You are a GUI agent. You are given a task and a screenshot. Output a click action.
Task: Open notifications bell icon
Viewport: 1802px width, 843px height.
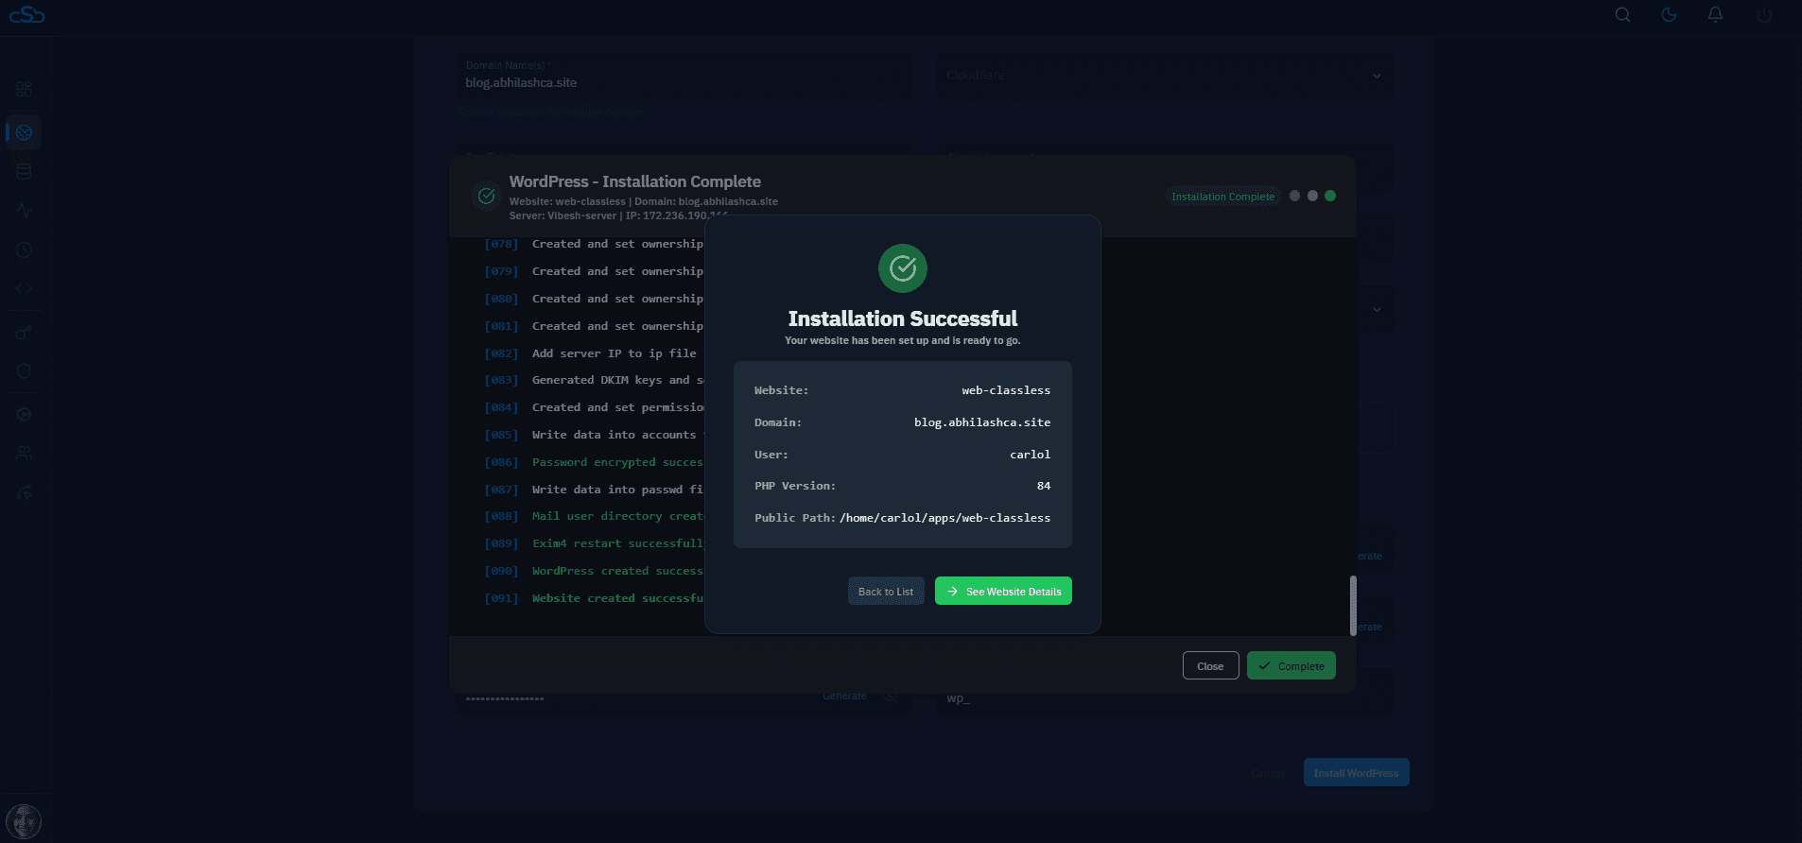(1715, 15)
